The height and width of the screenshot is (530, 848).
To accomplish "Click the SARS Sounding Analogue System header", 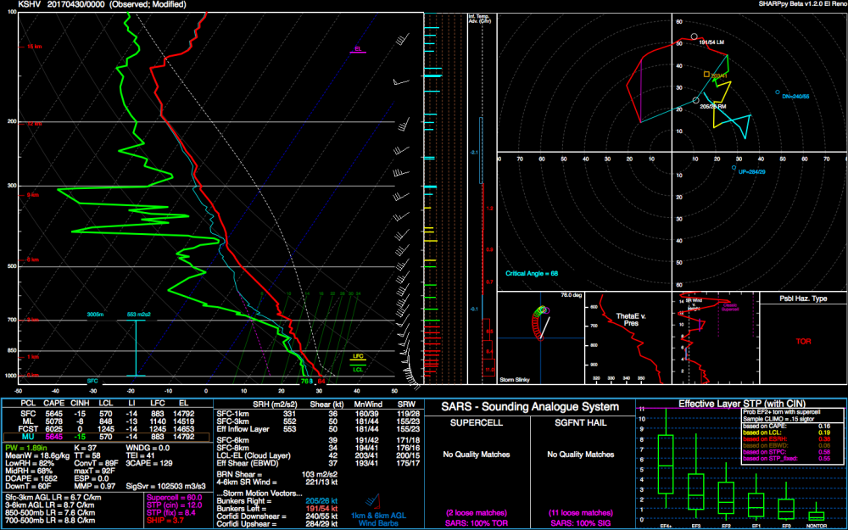I will pyautogui.click(x=530, y=407).
